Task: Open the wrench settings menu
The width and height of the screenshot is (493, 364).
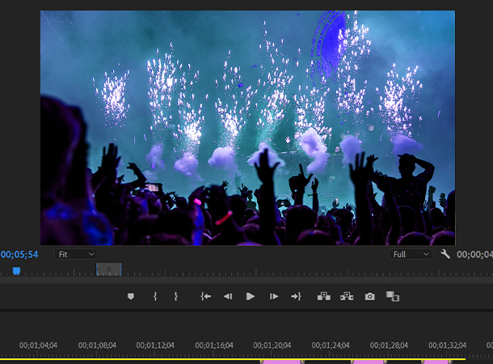Action: 445,254
